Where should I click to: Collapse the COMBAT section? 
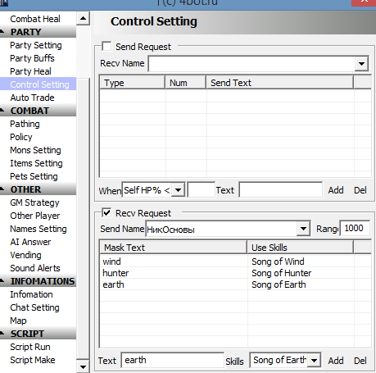click(38, 111)
